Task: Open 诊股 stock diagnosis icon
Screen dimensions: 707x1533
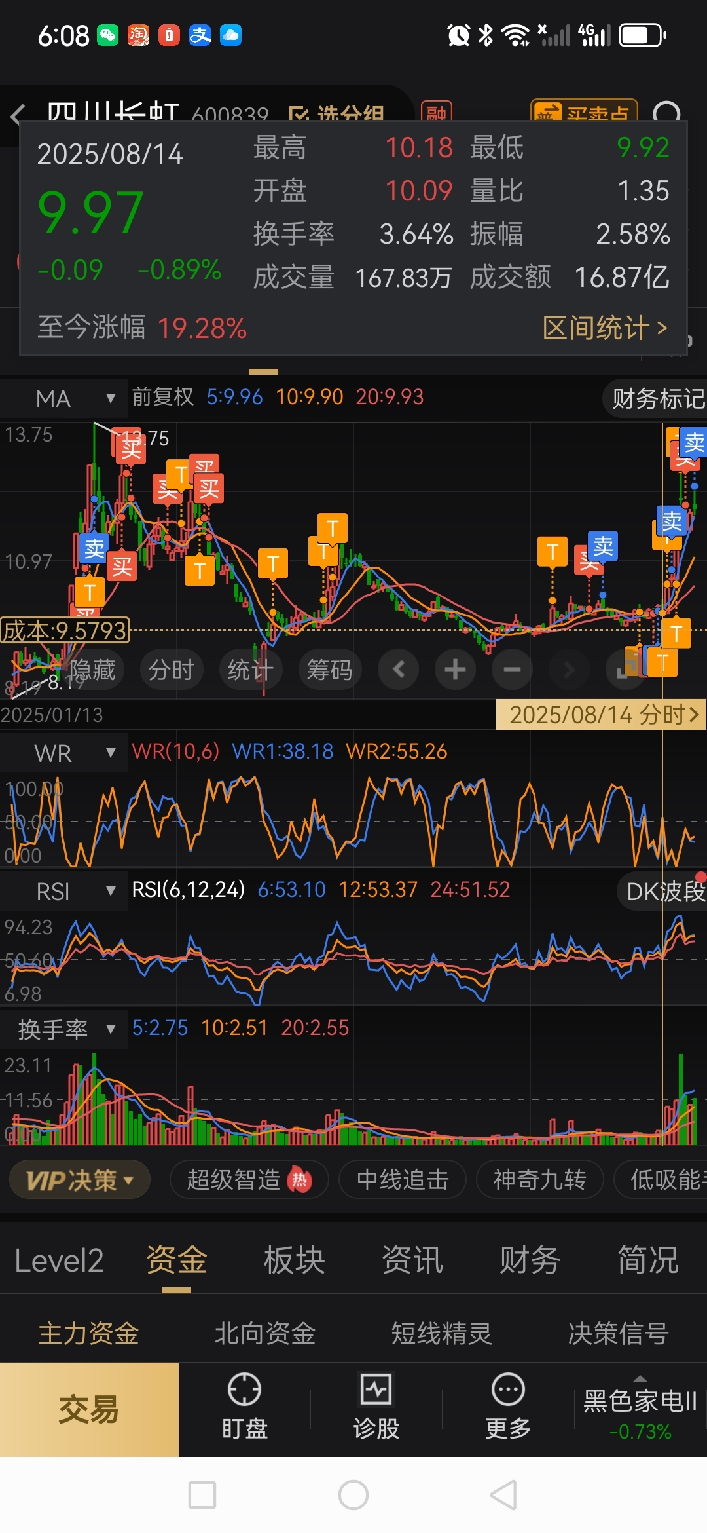Action: click(376, 1407)
